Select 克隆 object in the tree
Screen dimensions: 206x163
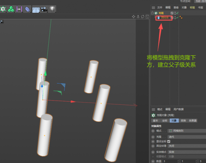[161, 13]
